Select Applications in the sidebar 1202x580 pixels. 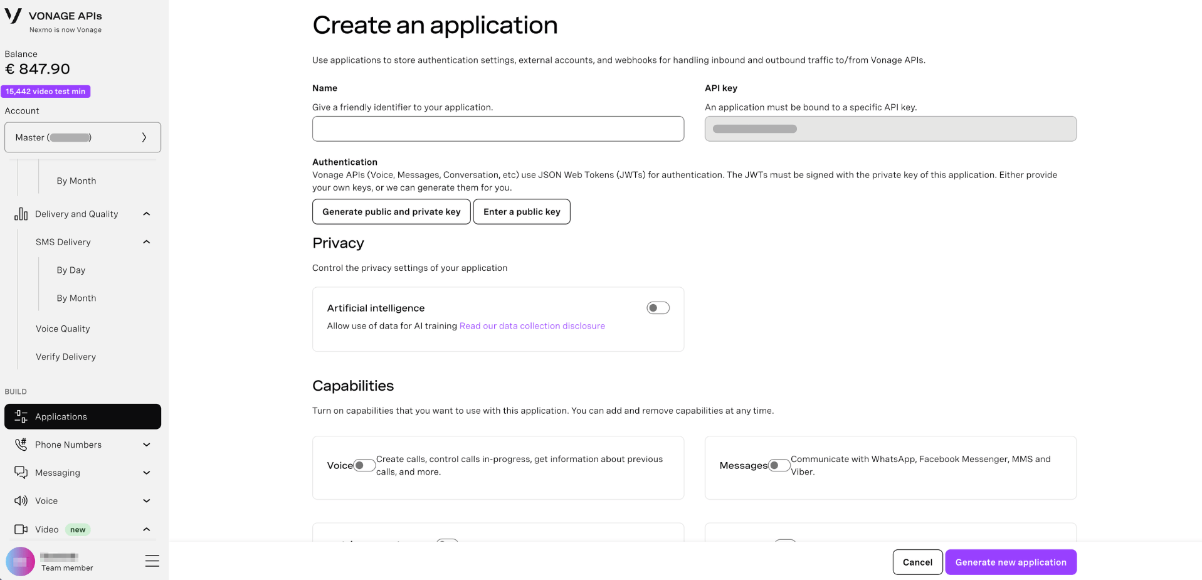click(83, 416)
